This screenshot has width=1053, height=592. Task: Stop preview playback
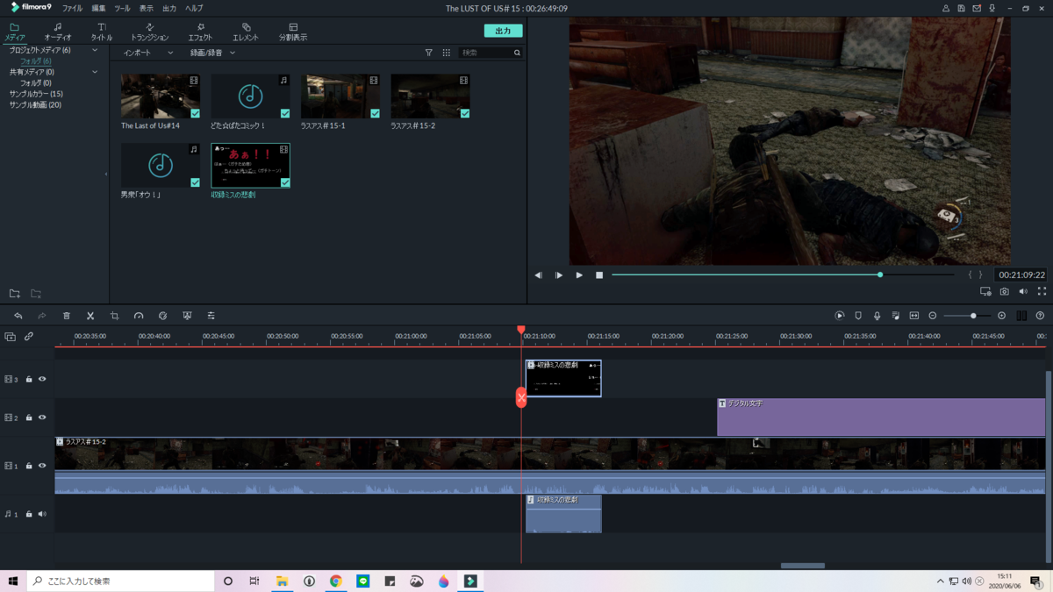click(x=599, y=275)
